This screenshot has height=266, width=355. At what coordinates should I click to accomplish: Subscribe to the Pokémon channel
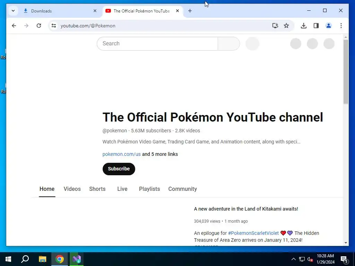tap(119, 169)
